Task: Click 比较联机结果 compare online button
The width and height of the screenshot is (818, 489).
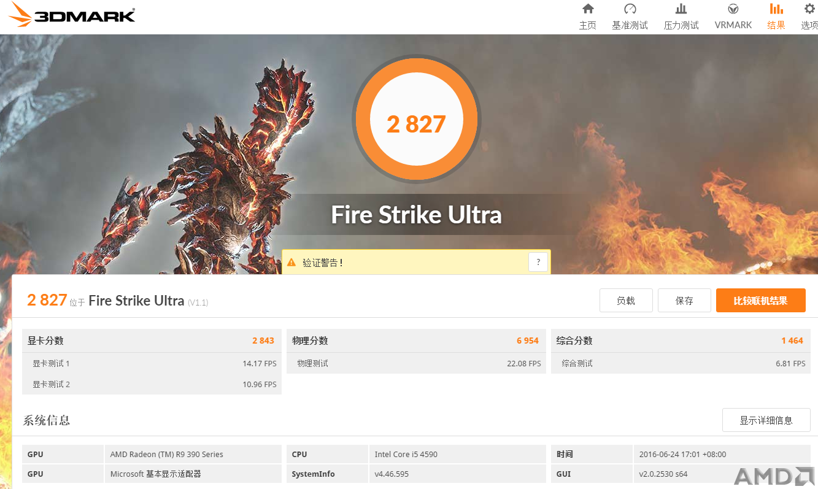Action: pyautogui.click(x=760, y=301)
